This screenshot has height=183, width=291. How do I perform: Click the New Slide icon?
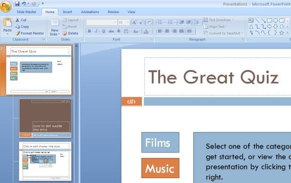[x=55, y=23]
